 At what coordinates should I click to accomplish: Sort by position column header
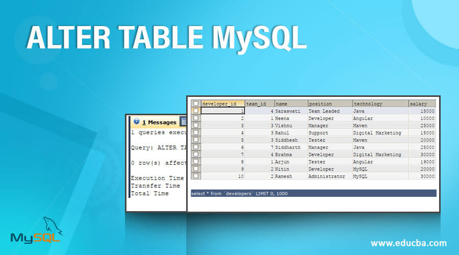330,104
